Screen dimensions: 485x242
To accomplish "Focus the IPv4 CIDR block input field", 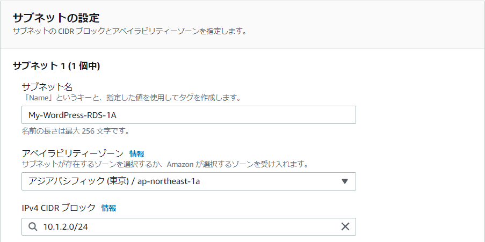I will click(x=189, y=226).
